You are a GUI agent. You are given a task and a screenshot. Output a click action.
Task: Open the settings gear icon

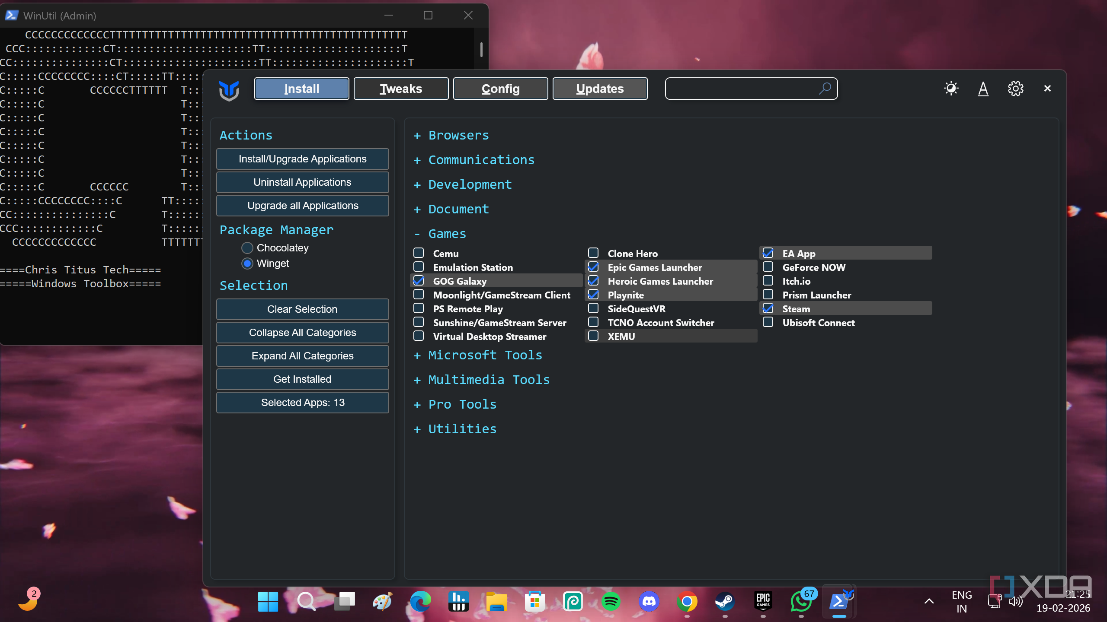point(1015,89)
